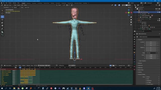The width and height of the screenshot is (161, 90).
Task: Open the Object Mode dropdown
Action: [9, 5]
